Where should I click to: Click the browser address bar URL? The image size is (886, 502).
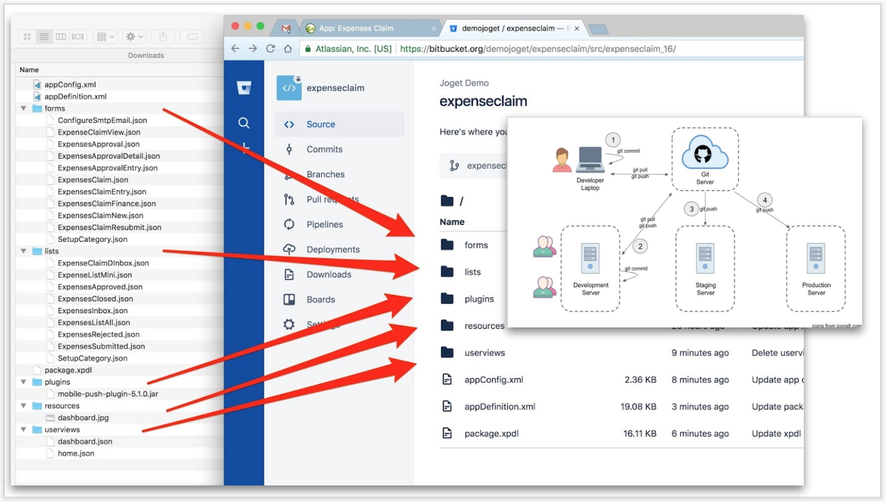(x=538, y=49)
